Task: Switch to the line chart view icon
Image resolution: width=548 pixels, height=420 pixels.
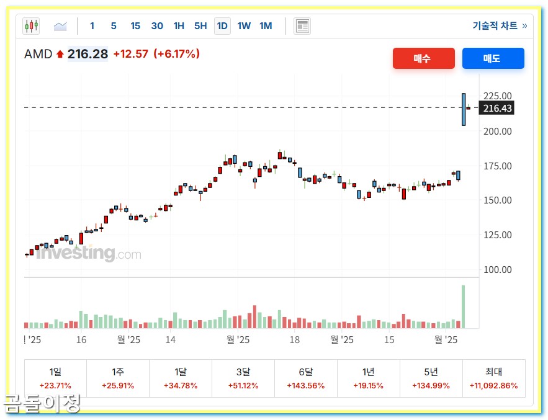Action: 60,25
